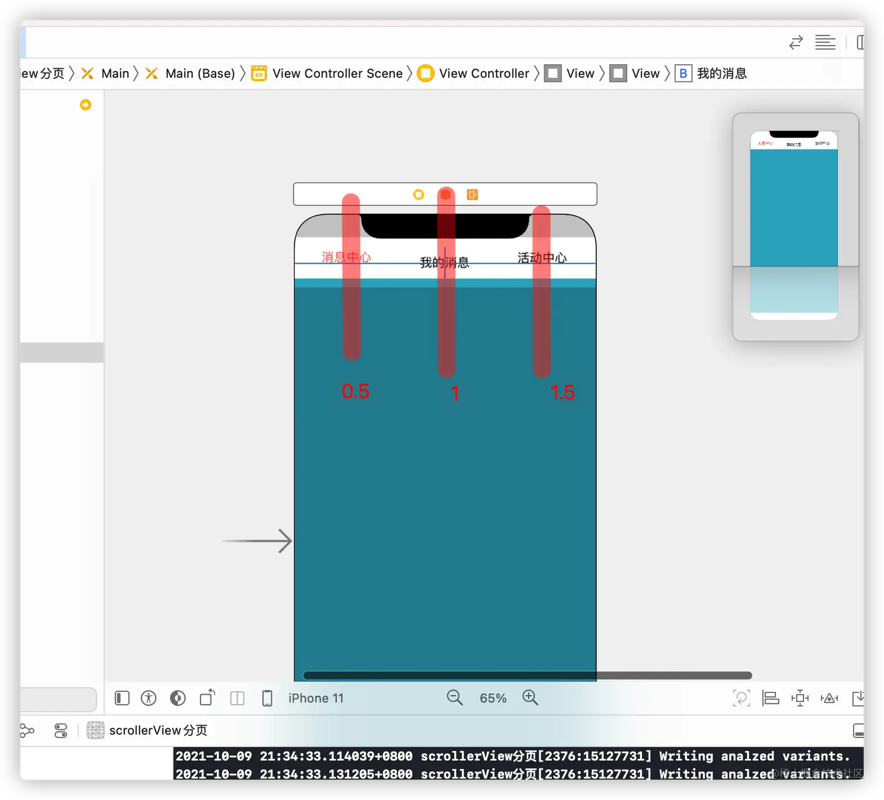Viewport: 884px width, 800px height.
Task: Click the debug memory graph icon
Action: (x=27, y=730)
